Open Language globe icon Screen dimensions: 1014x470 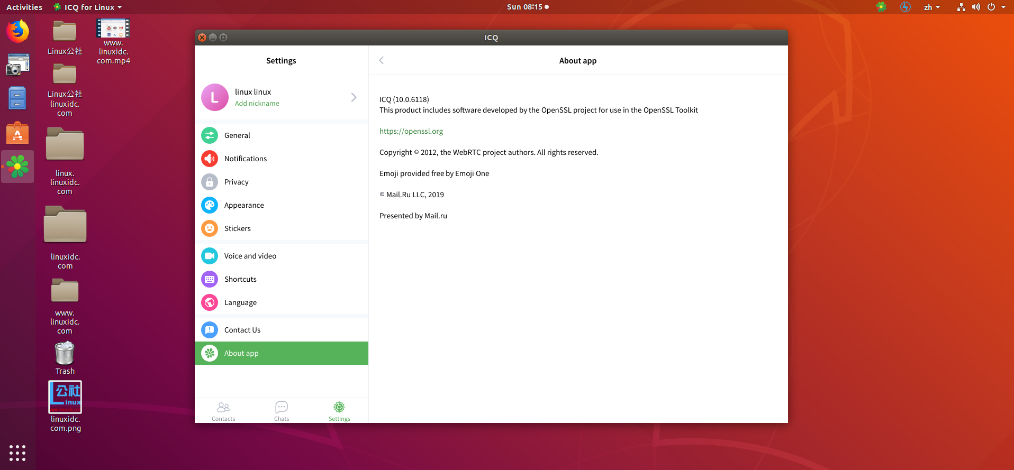210,302
